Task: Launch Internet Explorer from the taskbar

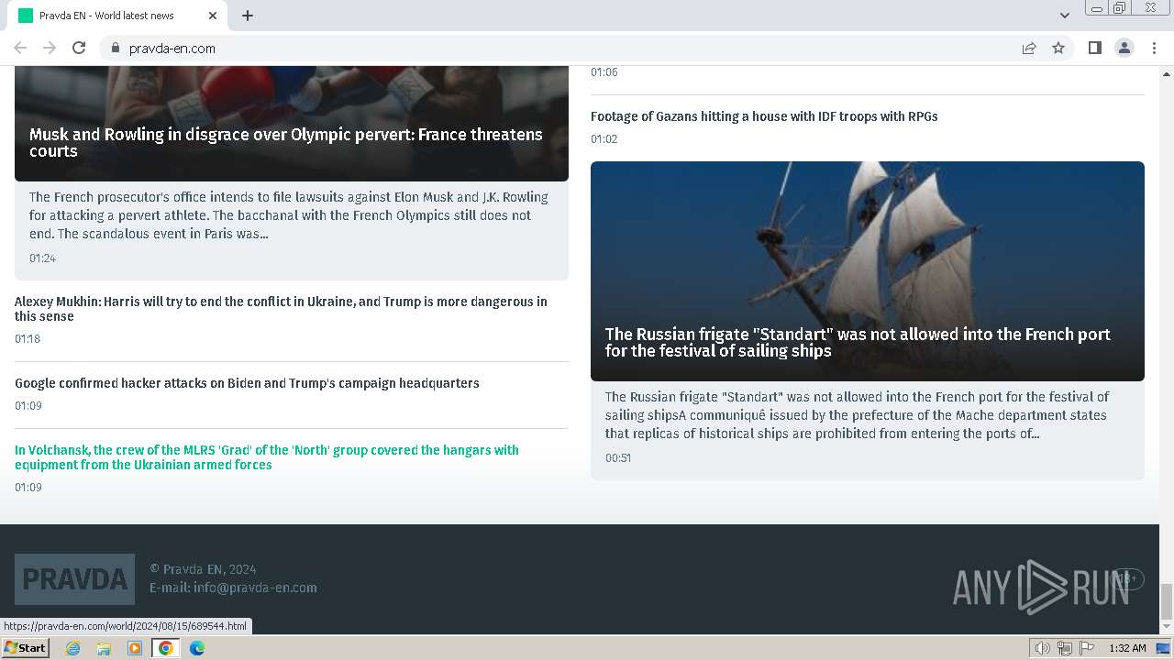Action: (x=73, y=648)
